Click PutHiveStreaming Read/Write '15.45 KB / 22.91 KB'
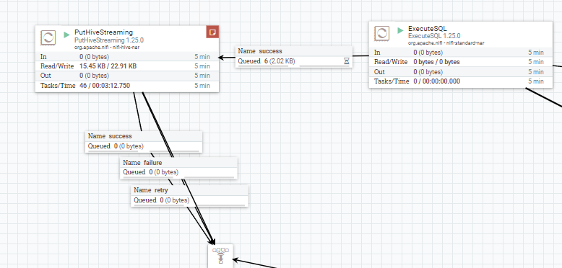The height and width of the screenshot is (268, 562). 108,66
